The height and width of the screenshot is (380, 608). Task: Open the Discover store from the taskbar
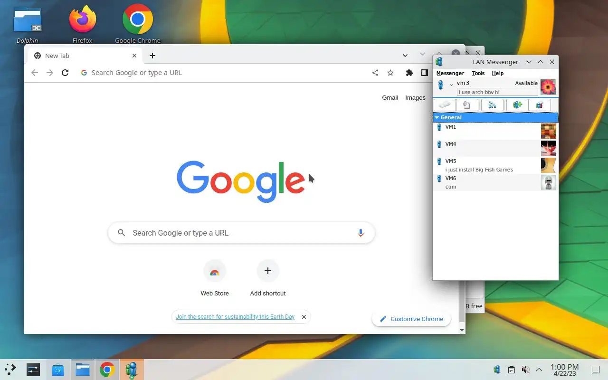58,369
